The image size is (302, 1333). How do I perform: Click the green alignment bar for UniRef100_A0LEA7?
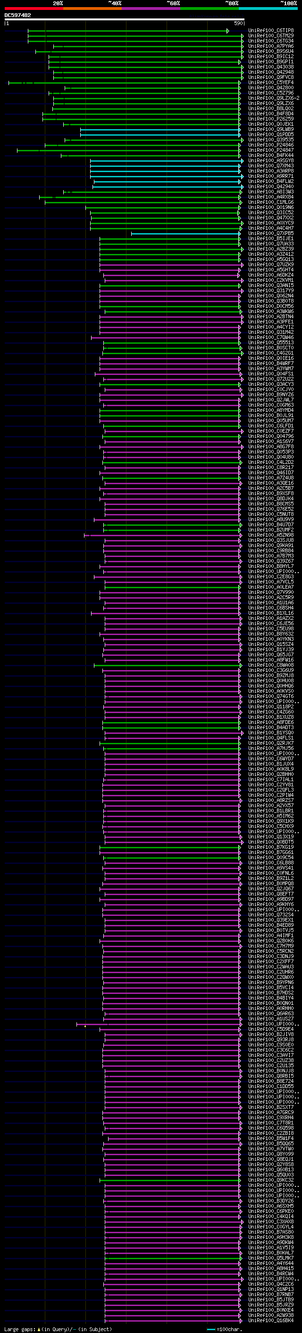172,587
